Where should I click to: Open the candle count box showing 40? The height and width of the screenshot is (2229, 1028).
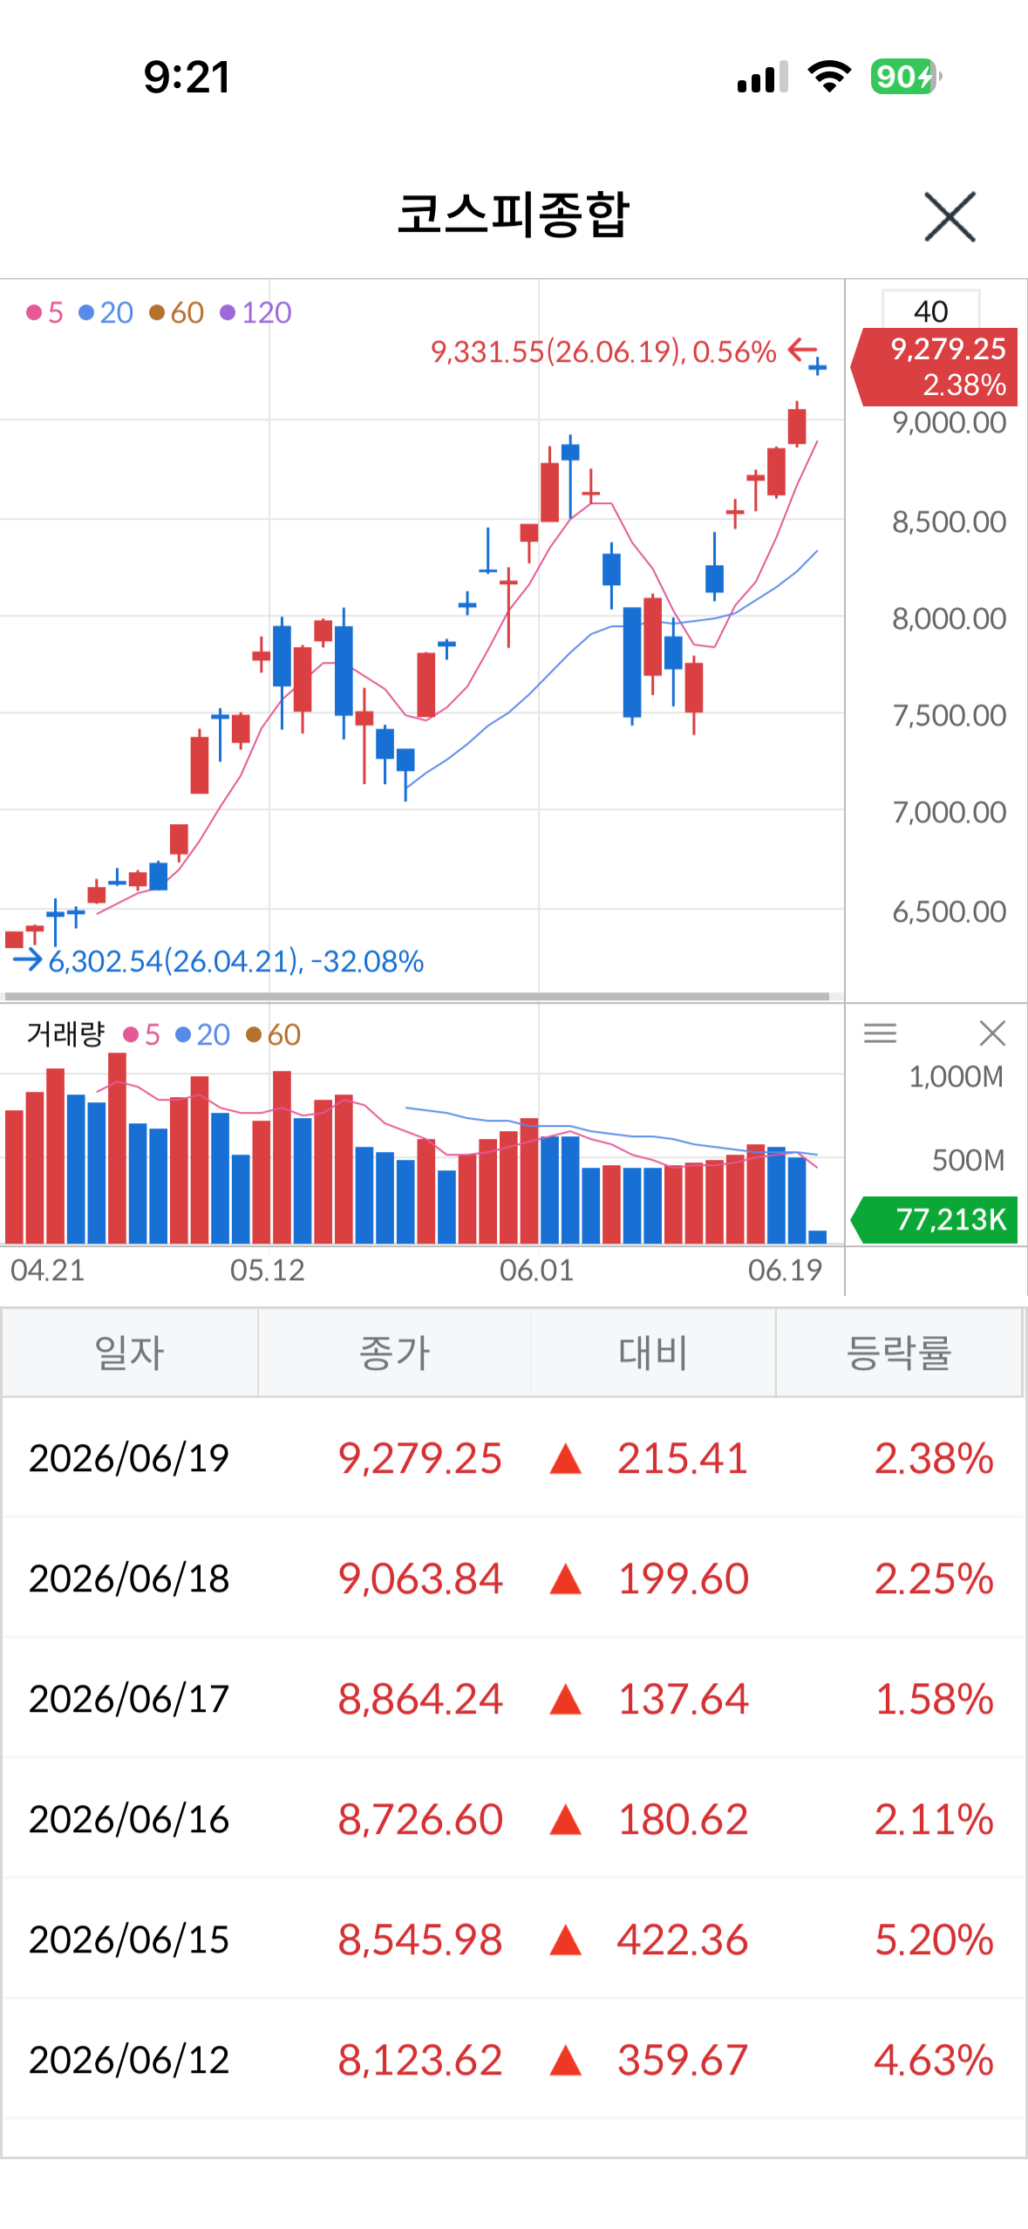[931, 310]
